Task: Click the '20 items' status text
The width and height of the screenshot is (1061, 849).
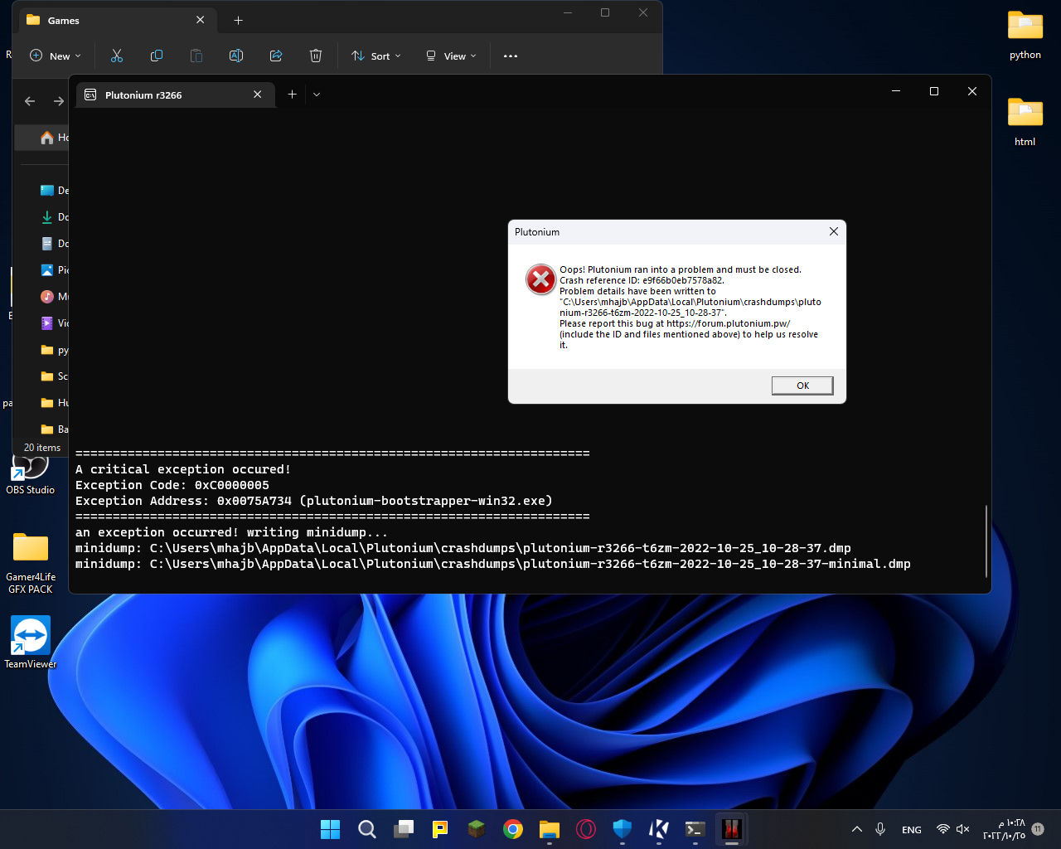Action: pos(42,448)
